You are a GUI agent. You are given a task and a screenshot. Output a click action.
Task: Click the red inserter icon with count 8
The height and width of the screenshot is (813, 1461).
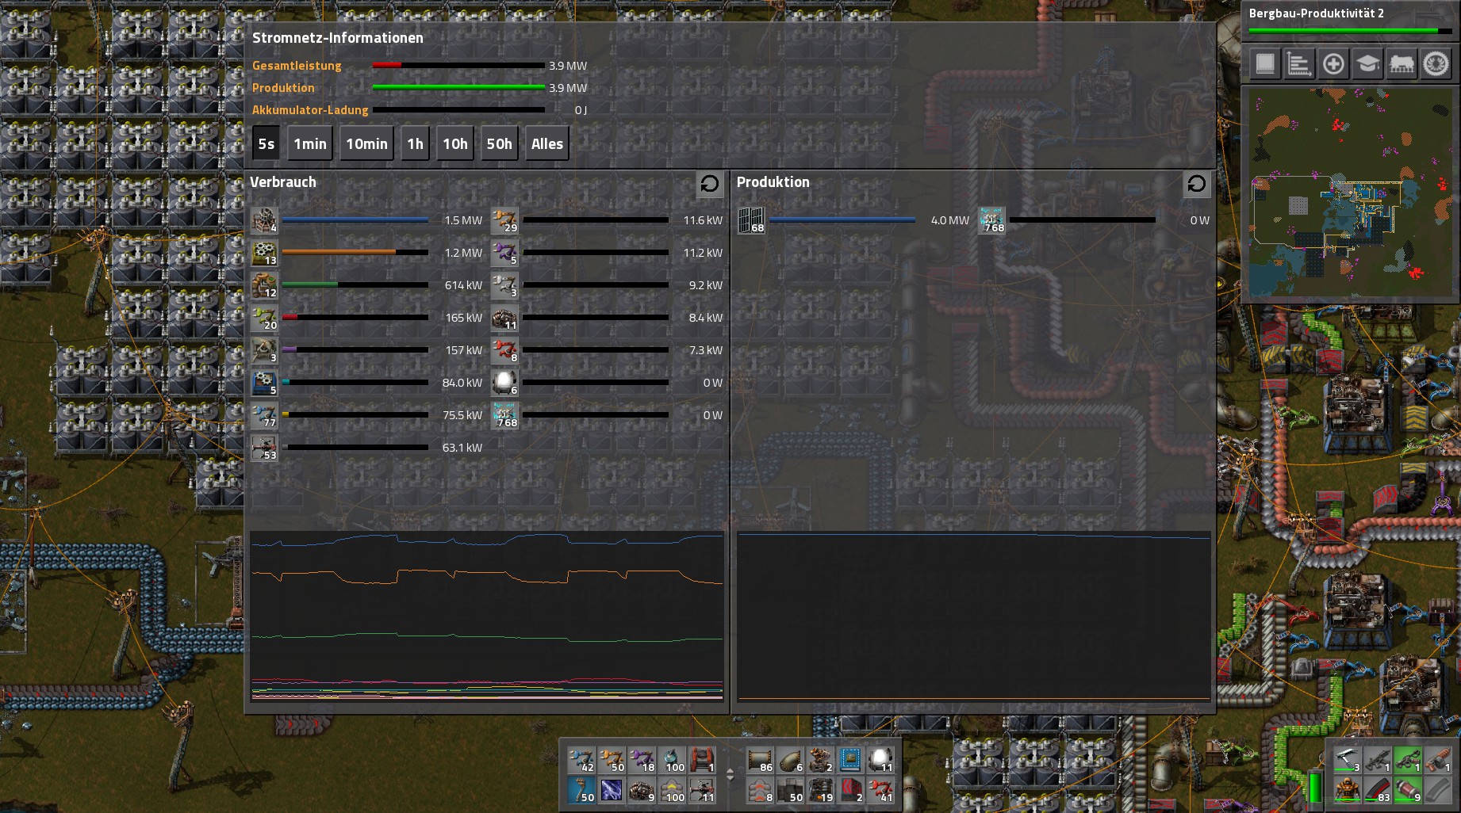coord(504,350)
